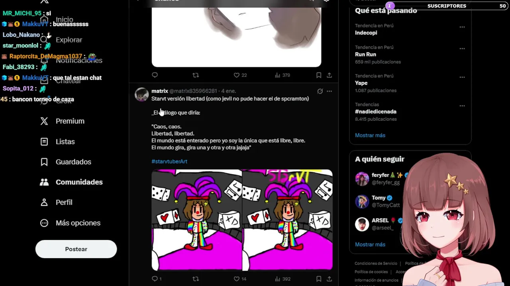This screenshot has width=510, height=286.
Task: Bookmark the upper post with 379 views
Action: click(x=319, y=75)
